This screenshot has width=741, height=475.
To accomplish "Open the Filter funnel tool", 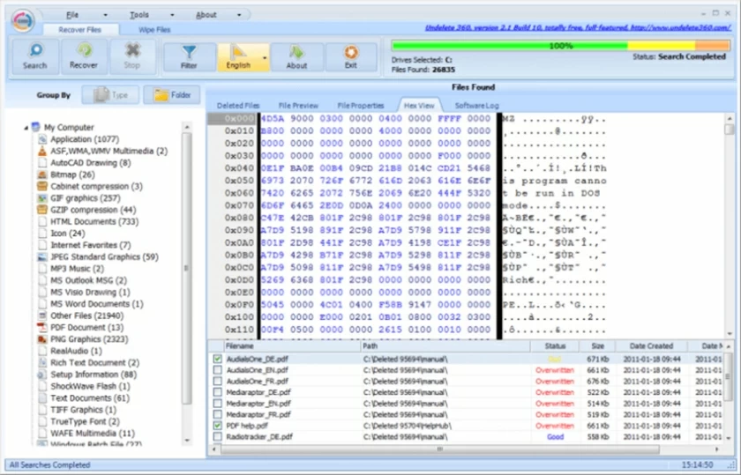I will tap(189, 56).
